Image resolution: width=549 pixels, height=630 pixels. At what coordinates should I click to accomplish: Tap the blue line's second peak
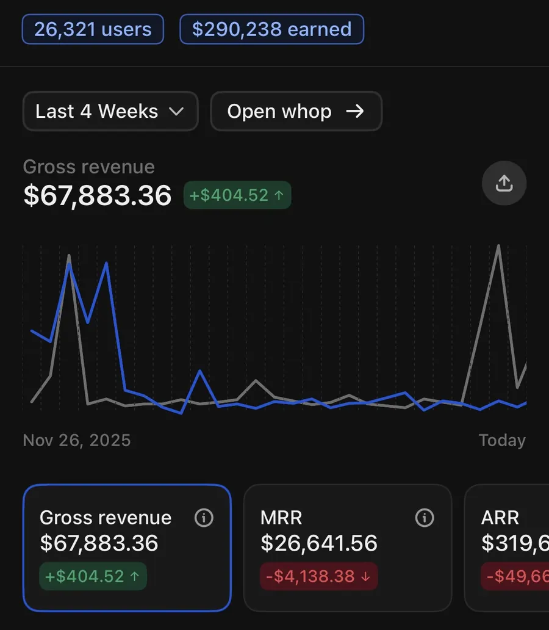(106, 264)
